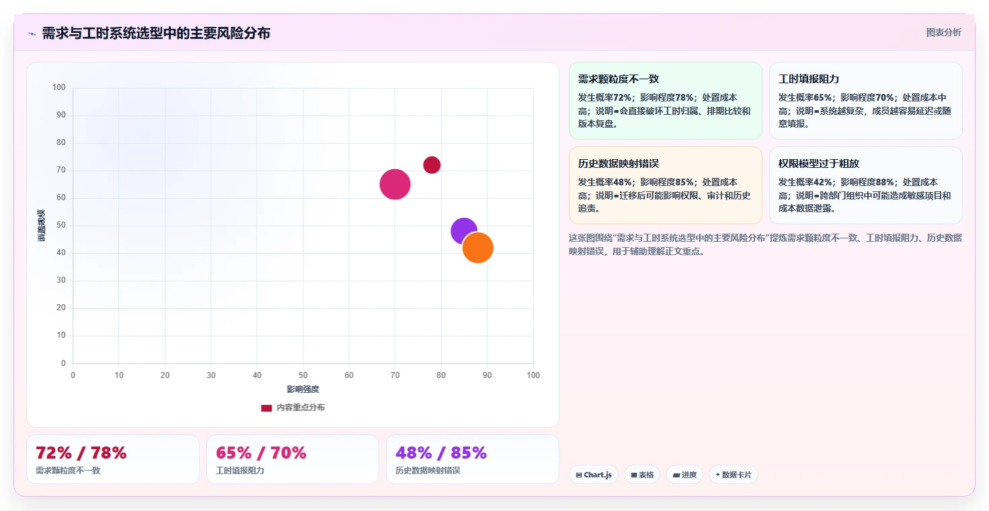Screen dimensions: 989x511
Task: Select the 进度 tag chip
Action: pyautogui.click(x=684, y=475)
